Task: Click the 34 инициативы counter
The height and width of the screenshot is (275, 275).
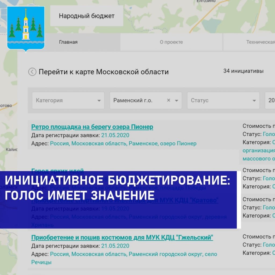Action: (x=243, y=71)
